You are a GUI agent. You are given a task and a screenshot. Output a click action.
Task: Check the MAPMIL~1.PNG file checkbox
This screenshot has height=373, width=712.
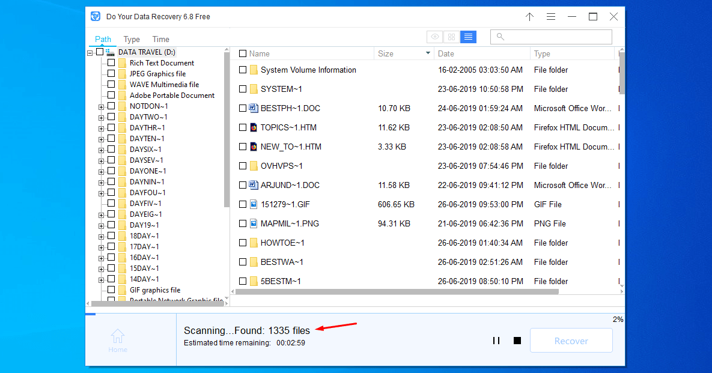coord(243,223)
